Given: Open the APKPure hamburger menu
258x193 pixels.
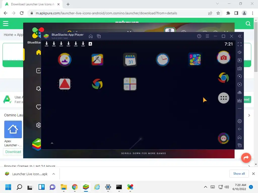Looking at the screenshot, I should tap(6, 23).
